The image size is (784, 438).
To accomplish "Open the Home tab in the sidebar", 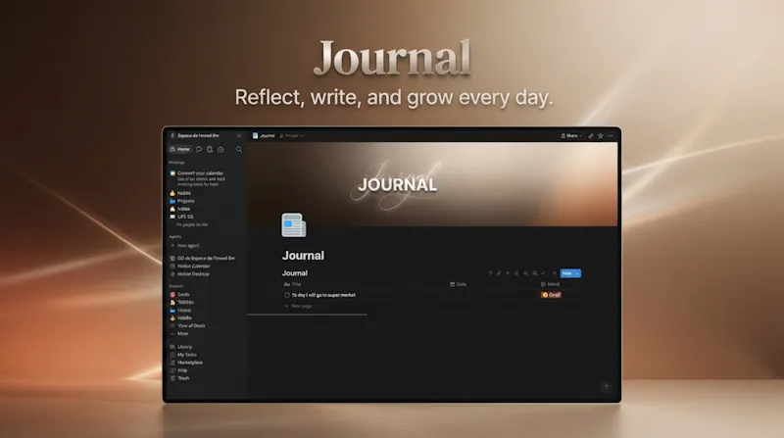I will 180,149.
